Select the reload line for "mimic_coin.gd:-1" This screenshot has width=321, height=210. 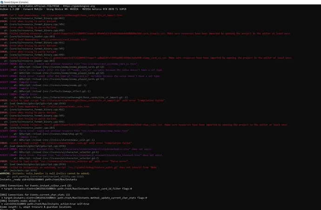[54, 140]
